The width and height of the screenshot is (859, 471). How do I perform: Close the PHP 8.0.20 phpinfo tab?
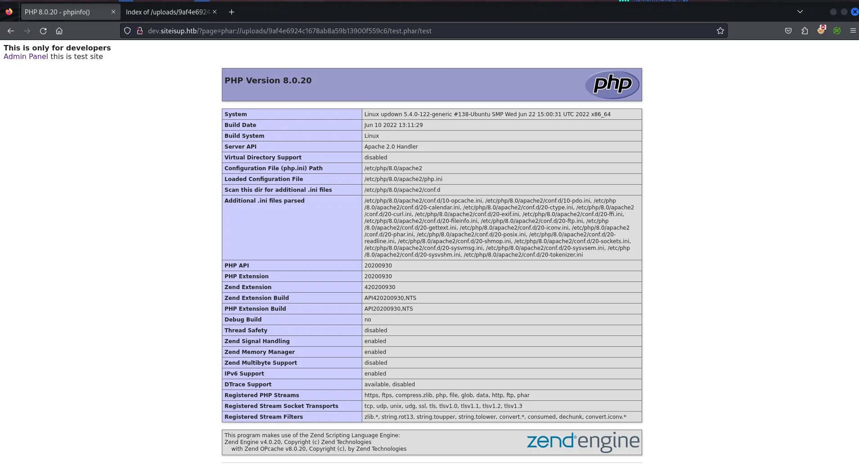click(113, 12)
